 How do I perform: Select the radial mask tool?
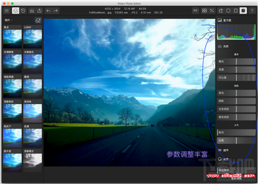tap(228, 11)
